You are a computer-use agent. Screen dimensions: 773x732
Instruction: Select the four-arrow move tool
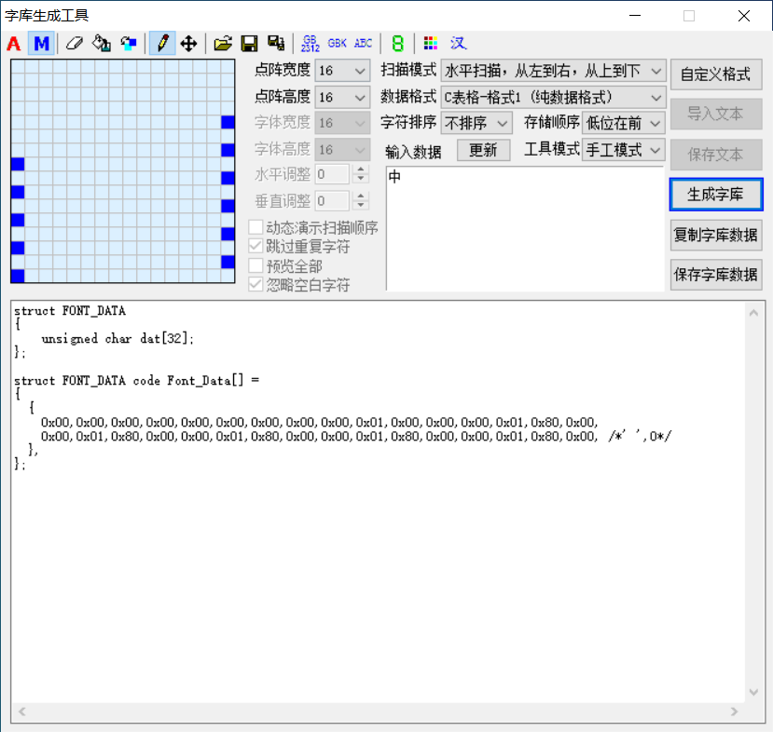point(188,44)
